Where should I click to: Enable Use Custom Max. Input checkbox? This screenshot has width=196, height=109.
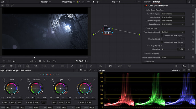click(x=162, y=35)
